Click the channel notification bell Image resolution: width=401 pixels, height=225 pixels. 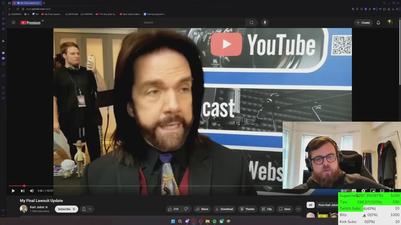click(84, 209)
